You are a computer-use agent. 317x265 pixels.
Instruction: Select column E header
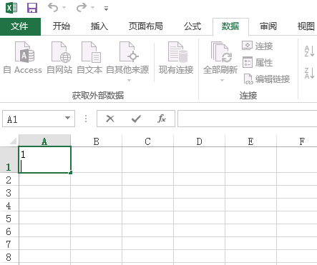(x=251, y=141)
